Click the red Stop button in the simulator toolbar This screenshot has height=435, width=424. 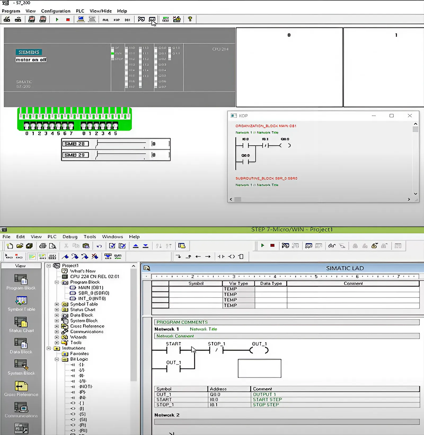tap(68, 20)
